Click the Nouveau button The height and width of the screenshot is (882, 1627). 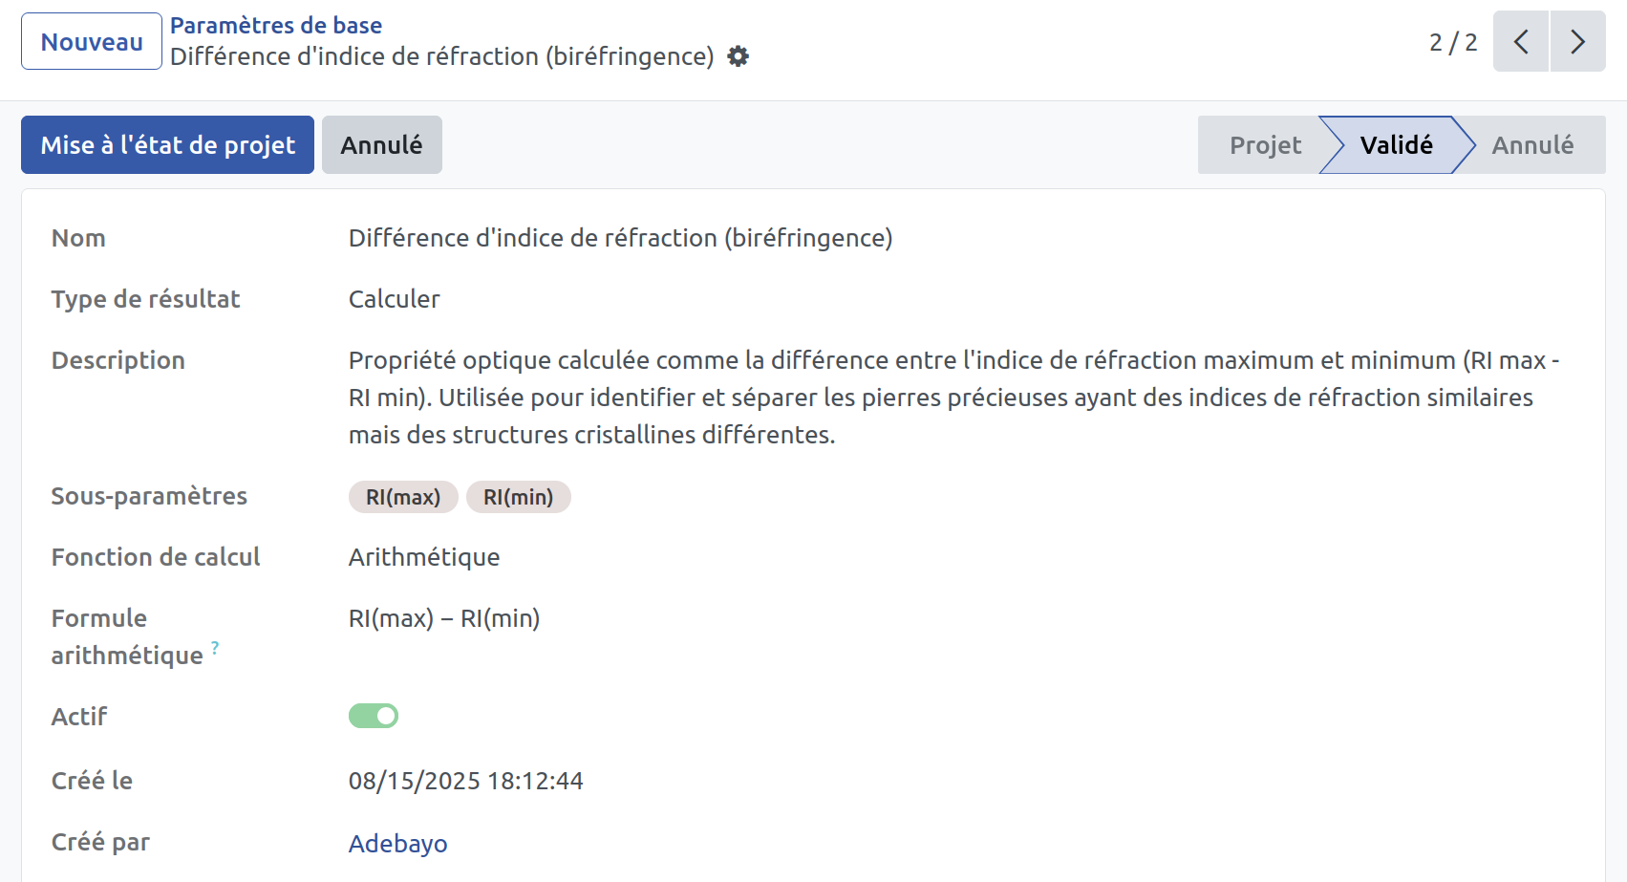(92, 41)
